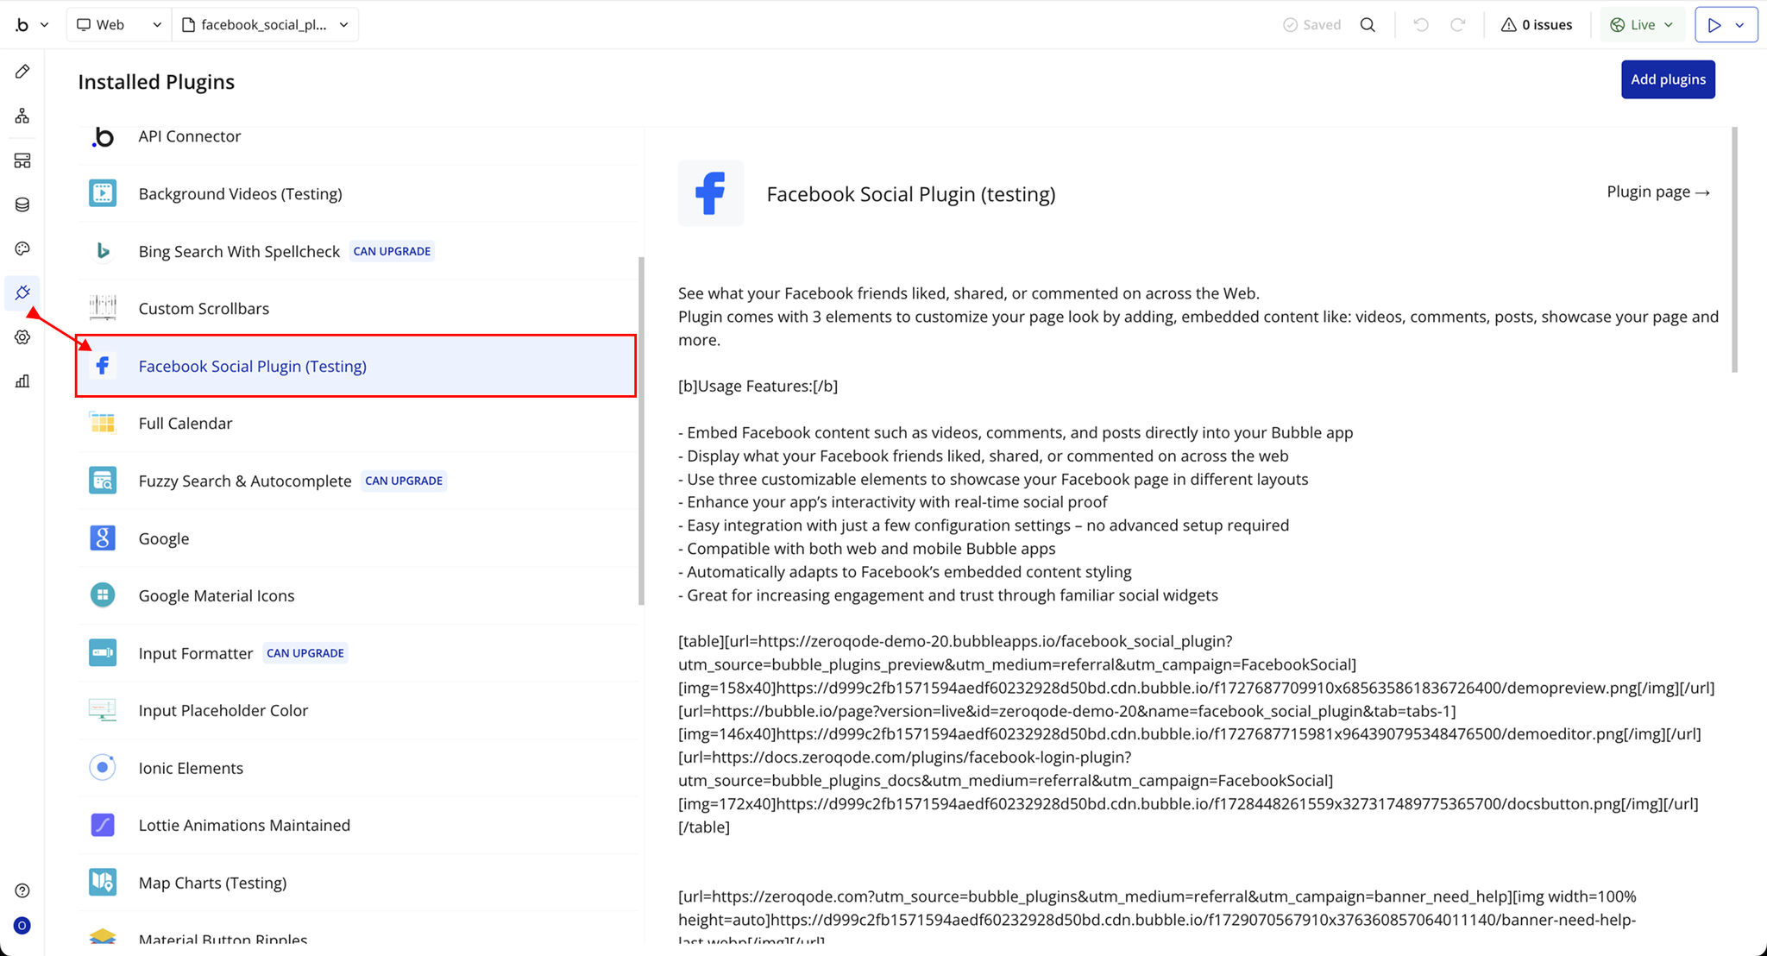
Task: Open the Settings gear icon in sidebar
Action: coord(22,337)
